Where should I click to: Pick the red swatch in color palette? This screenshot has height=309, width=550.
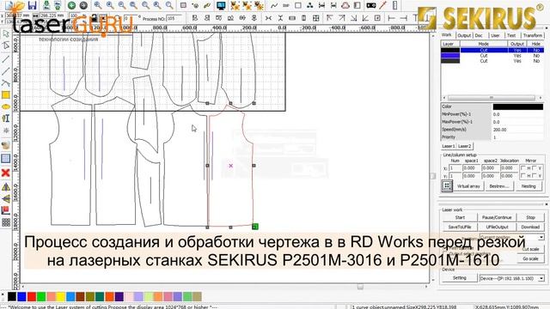coord(32,297)
